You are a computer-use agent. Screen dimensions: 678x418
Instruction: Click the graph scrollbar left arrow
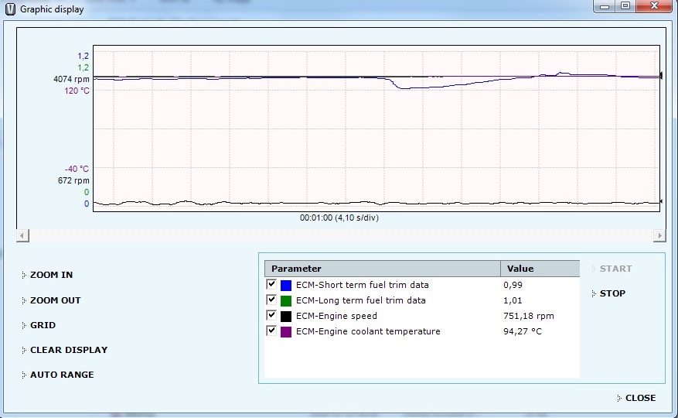22,235
